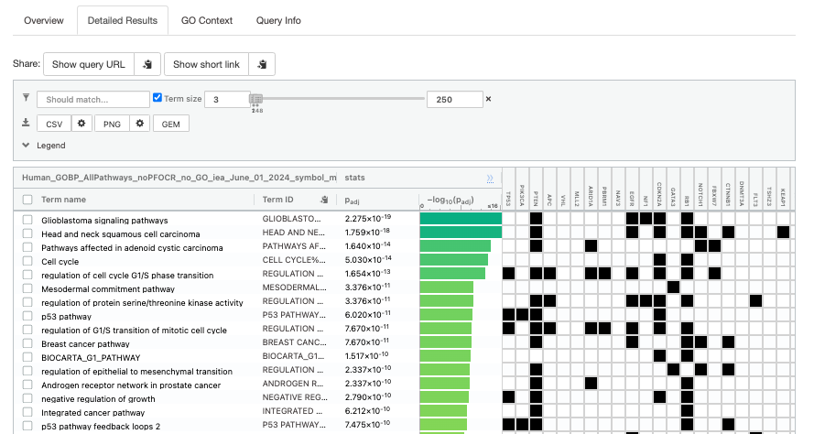814x434 pixels.
Task: Click the filter funnel icon
Action: point(27,99)
